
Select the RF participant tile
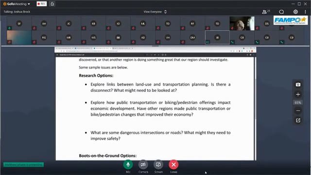(x=192, y=24)
